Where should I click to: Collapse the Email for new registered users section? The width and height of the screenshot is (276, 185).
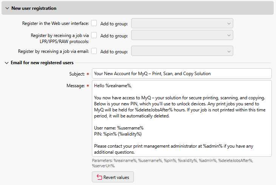[x=6, y=63]
